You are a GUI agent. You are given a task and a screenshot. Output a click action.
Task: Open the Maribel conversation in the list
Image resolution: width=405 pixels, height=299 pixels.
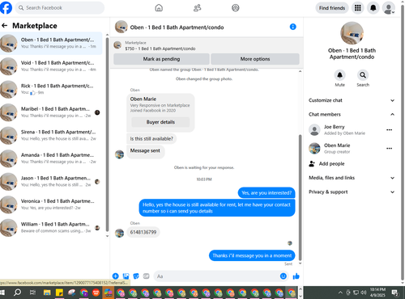(x=51, y=112)
